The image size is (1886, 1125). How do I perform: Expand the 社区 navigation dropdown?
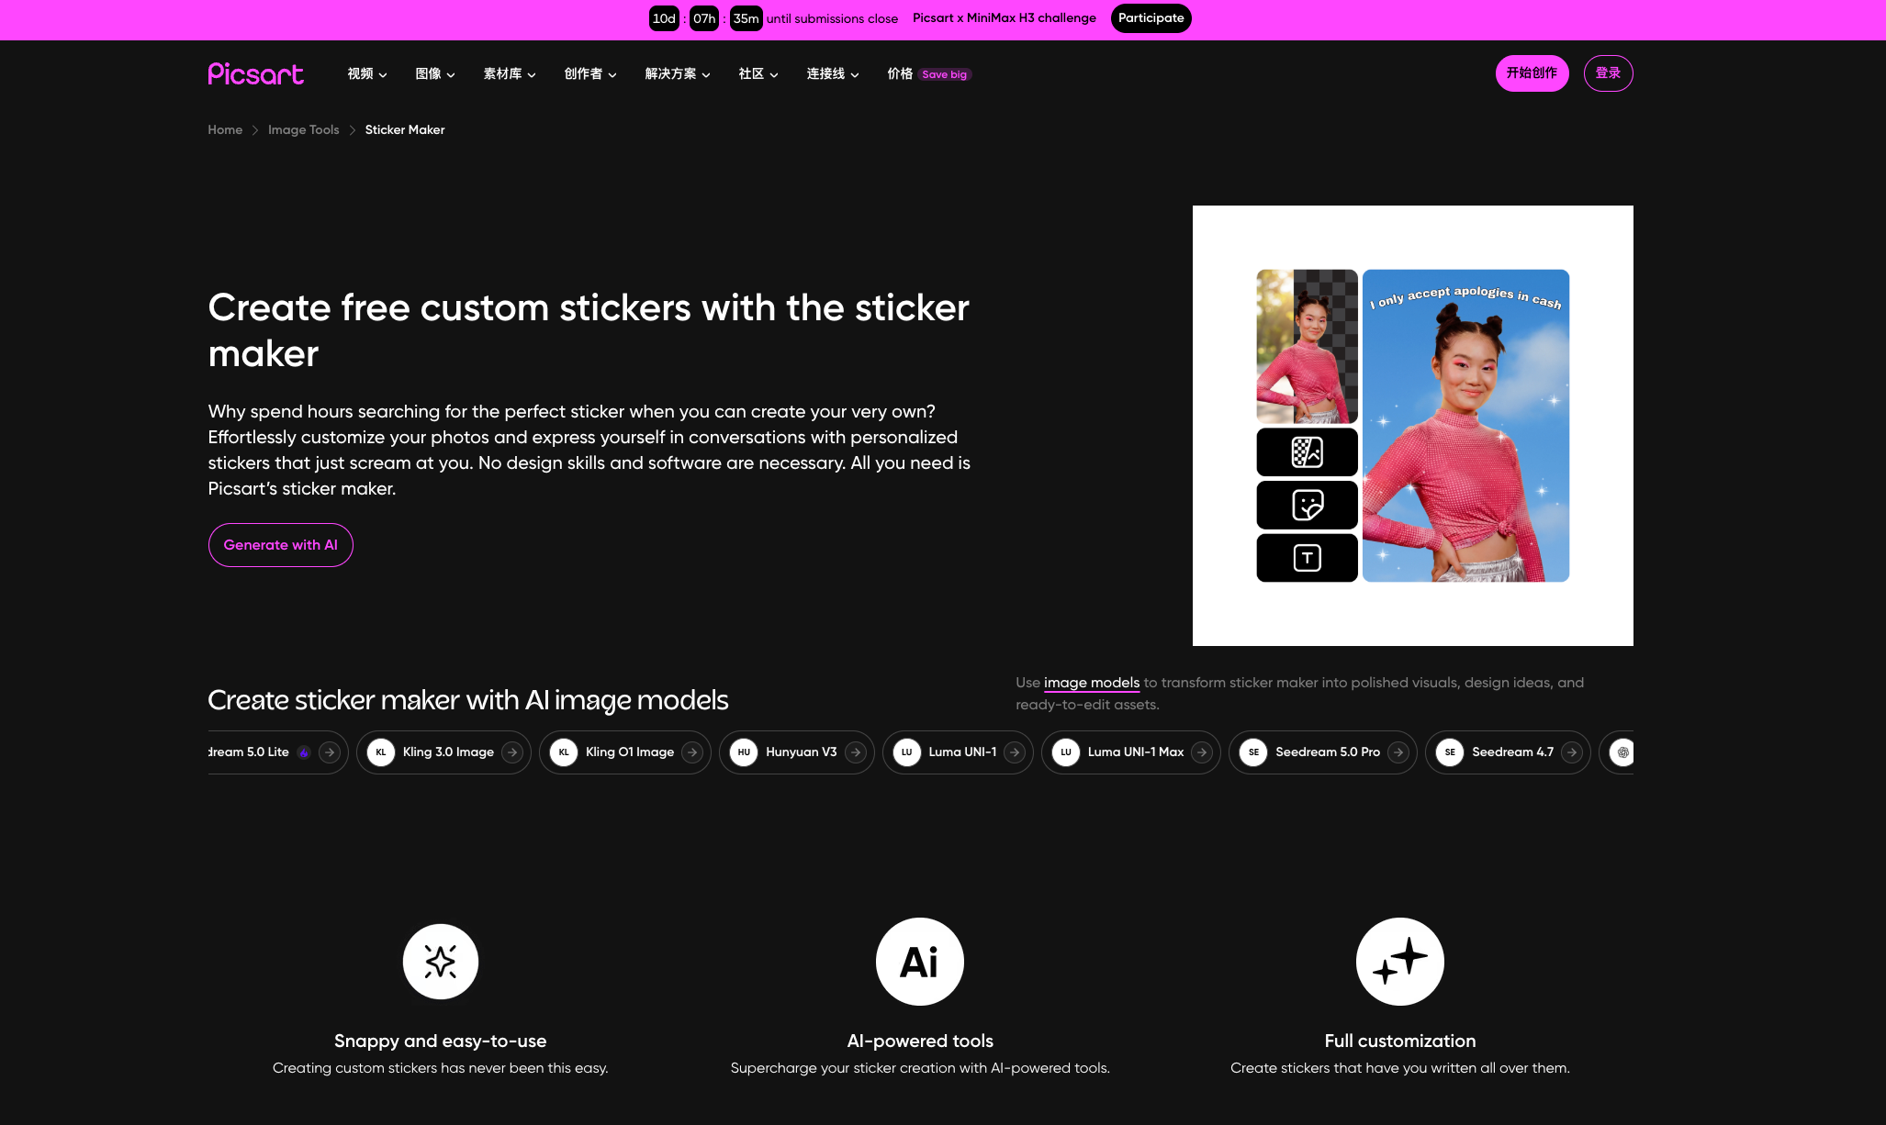pos(758,74)
